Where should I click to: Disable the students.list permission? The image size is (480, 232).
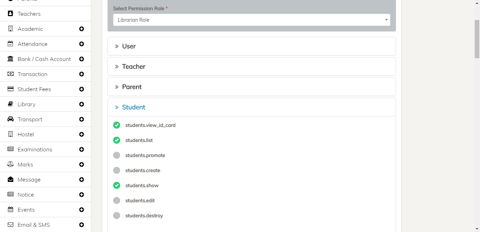[117, 140]
